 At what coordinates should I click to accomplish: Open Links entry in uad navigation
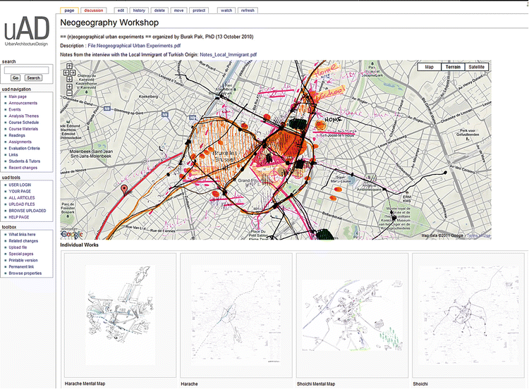(x=13, y=155)
